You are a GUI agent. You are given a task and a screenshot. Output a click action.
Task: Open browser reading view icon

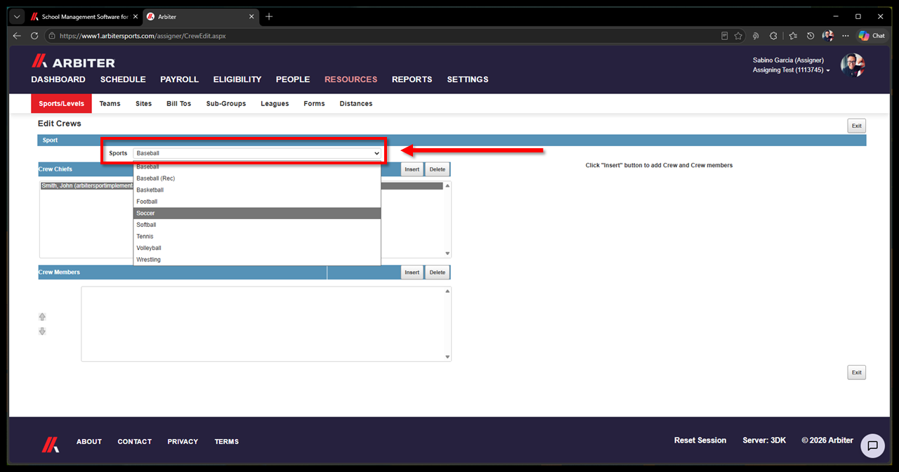coord(724,35)
